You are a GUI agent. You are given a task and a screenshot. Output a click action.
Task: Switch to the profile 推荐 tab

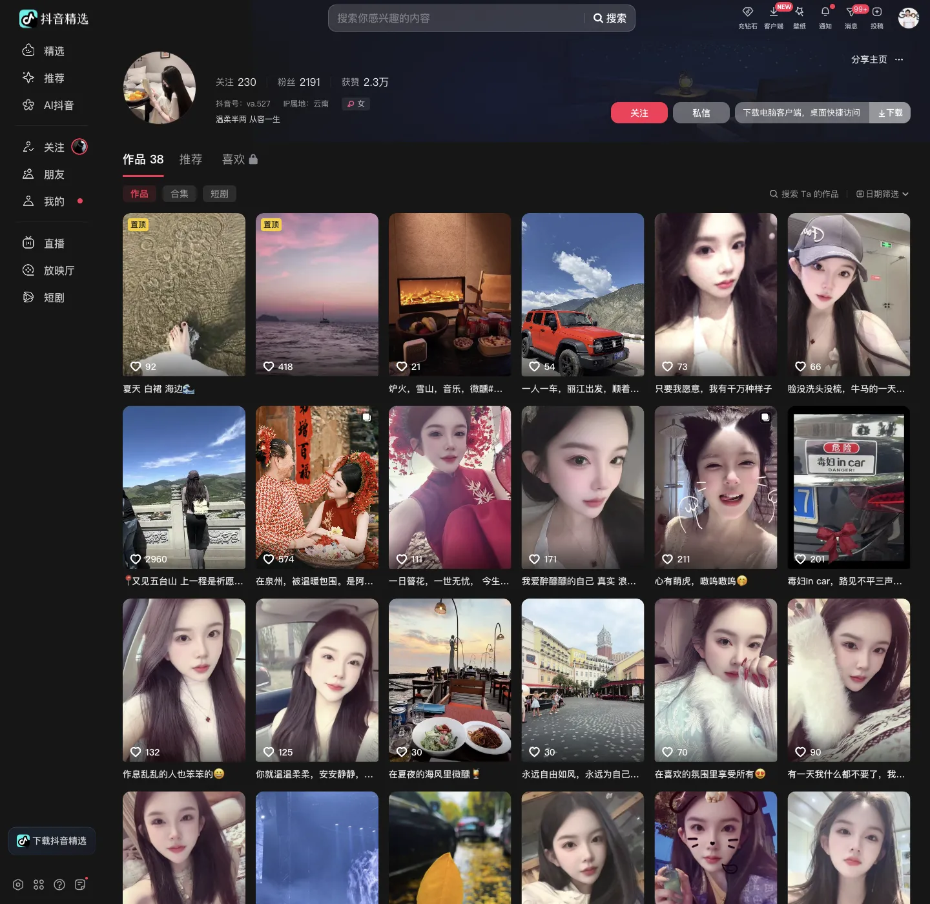point(191,159)
